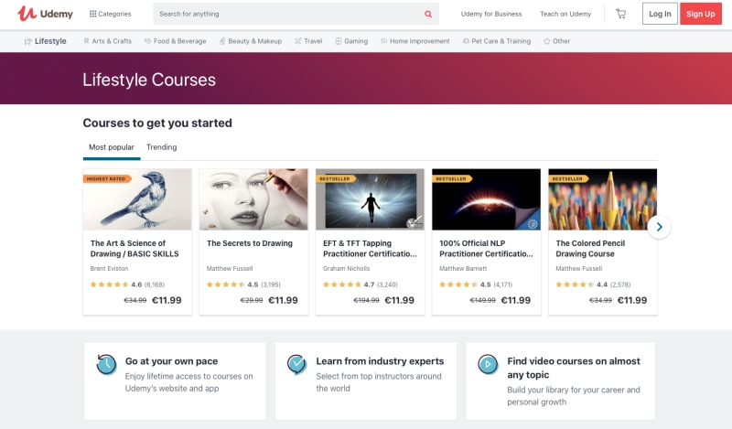Click The Colored Pencil Drawing Course title
Viewport: 732px width, 429px height.
pos(590,248)
